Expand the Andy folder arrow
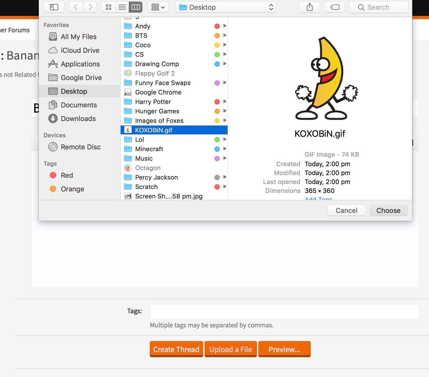 pos(225,26)
